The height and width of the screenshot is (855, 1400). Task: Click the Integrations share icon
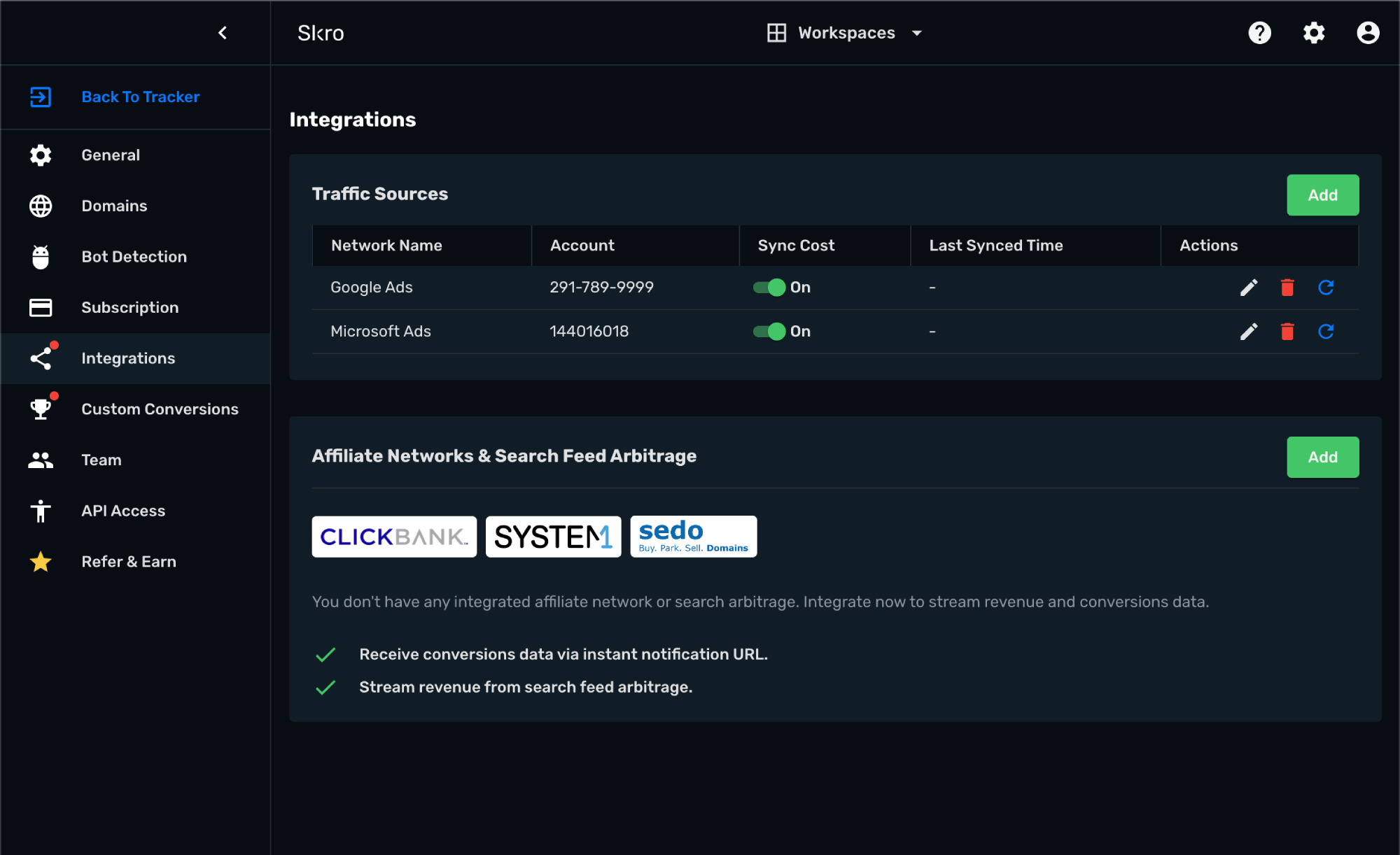(41, 358)
